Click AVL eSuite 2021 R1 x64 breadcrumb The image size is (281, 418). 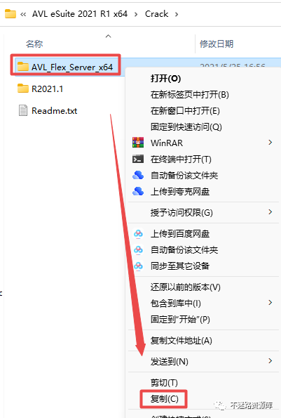(80, 14)
